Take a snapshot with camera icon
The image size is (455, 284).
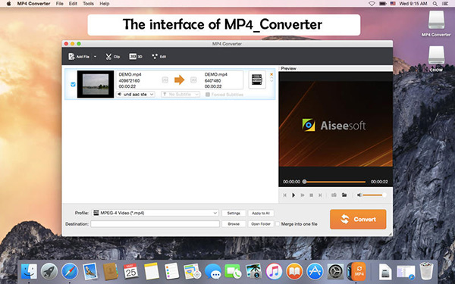334,195
